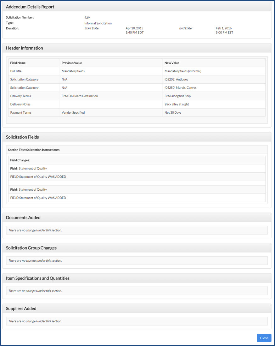Viewport: 275px width, 346px height.
Task: Select the Start Date Apr 28, 2015
Action: pos(134,28)
